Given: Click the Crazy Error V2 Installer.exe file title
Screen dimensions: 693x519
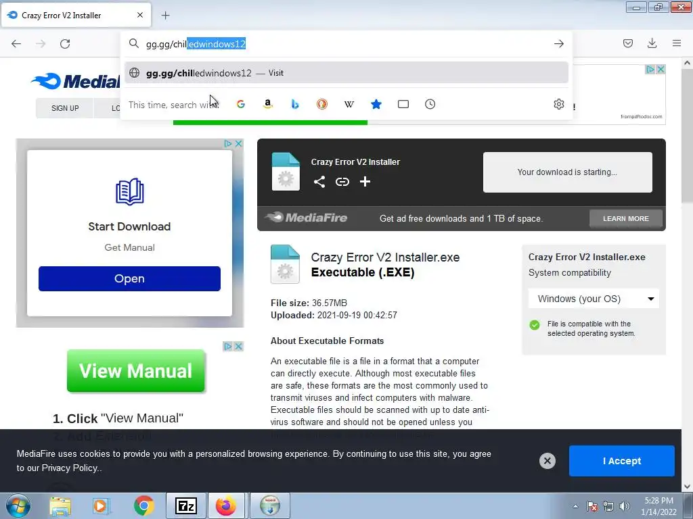Looking at the screenshot, I should [385, 257].
